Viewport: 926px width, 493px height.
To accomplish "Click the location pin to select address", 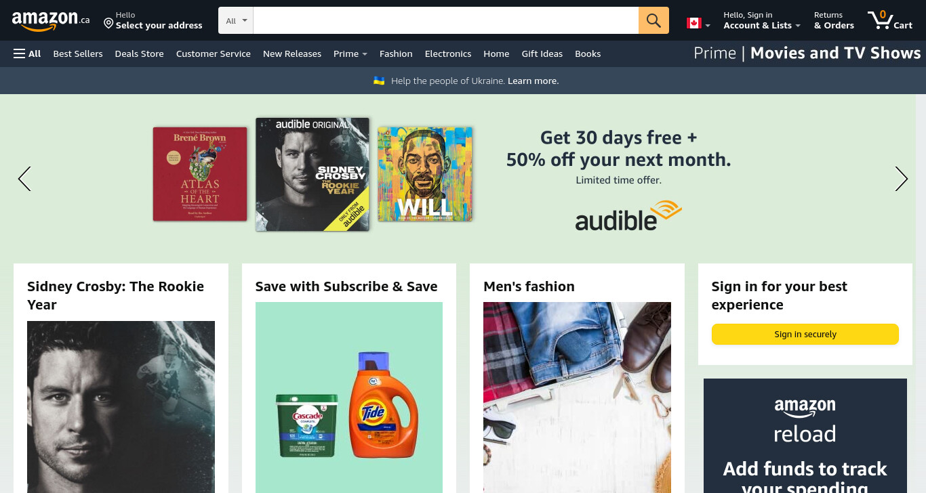I will tap(108, 24).
